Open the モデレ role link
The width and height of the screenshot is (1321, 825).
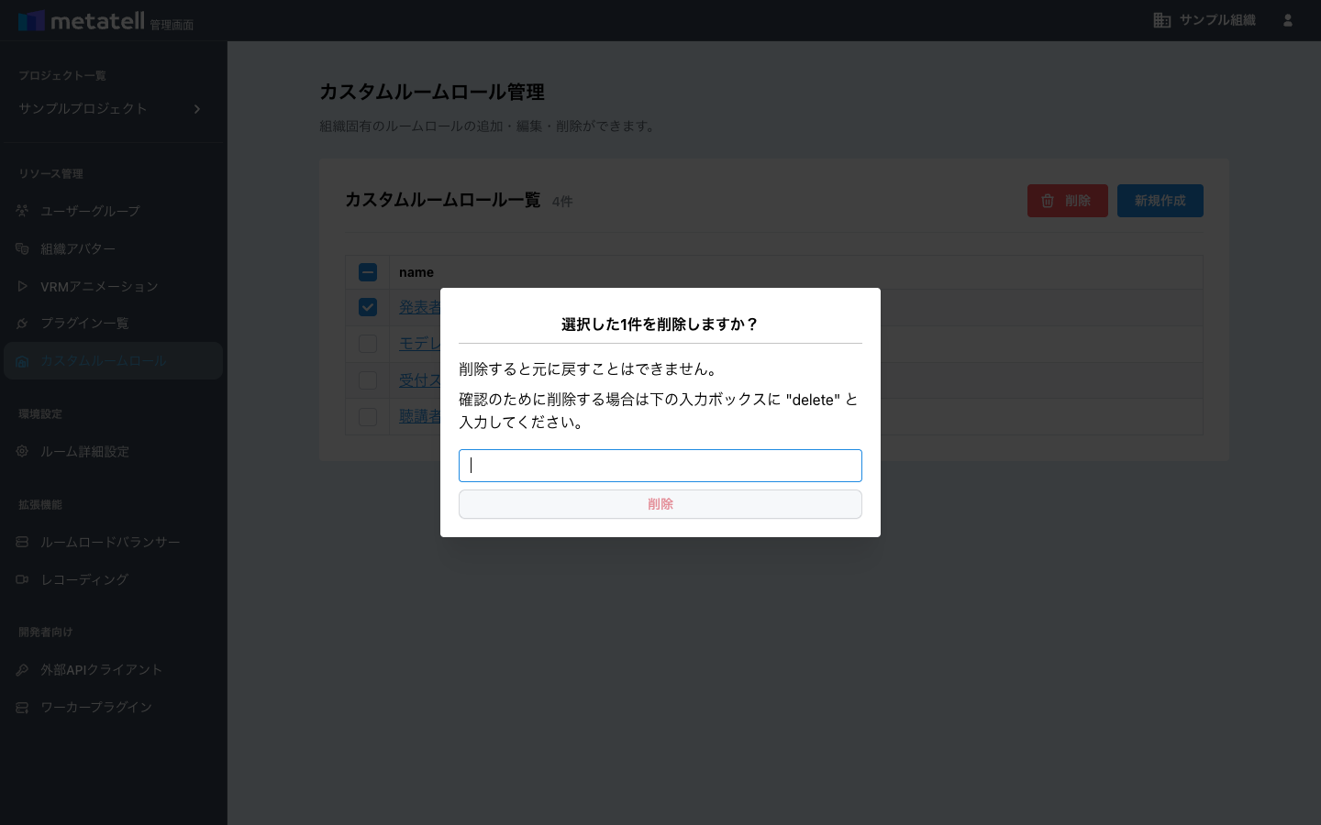pyautogui.click(x=420, y=344)
